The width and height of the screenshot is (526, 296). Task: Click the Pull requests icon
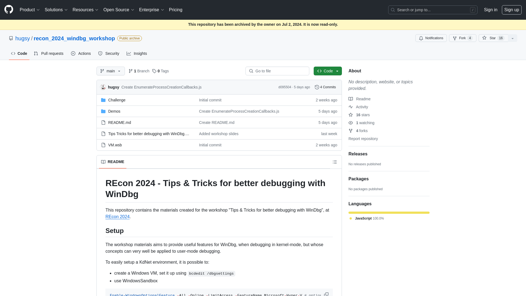click(x=36, y=53)
